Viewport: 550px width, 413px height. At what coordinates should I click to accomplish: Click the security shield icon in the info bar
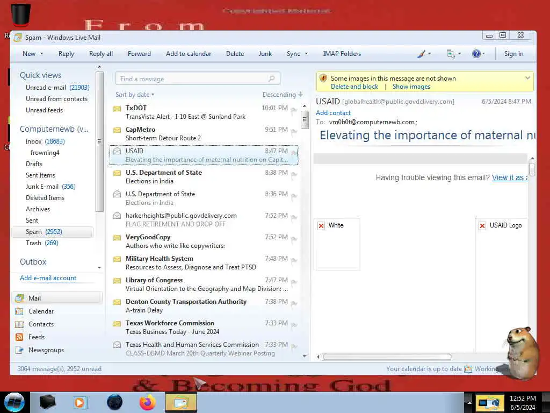point(323,79)
